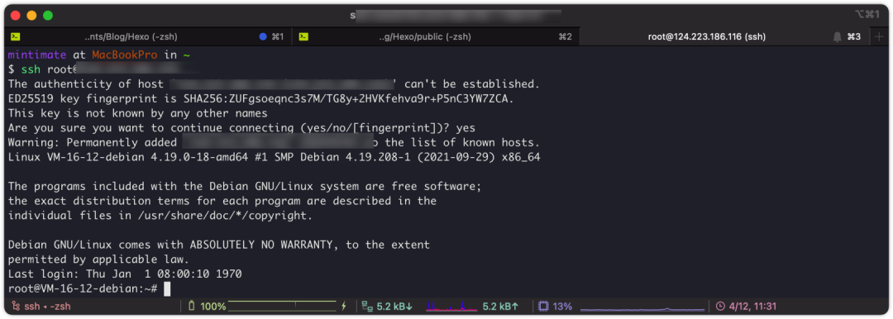Click the ⌘1 shortcut label on first tab
This screenshot has height=319, width=893.
pyautogui.click(x=277, y=37)
